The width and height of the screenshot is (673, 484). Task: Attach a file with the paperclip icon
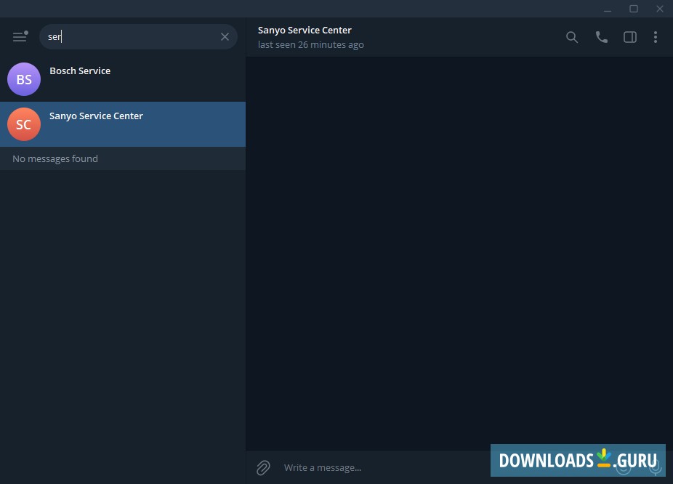point(264,468)
